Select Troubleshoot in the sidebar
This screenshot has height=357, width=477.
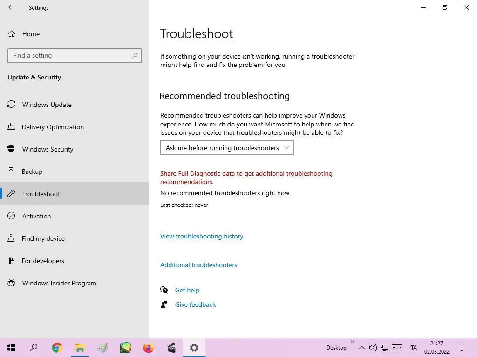[x=75, y=194]
